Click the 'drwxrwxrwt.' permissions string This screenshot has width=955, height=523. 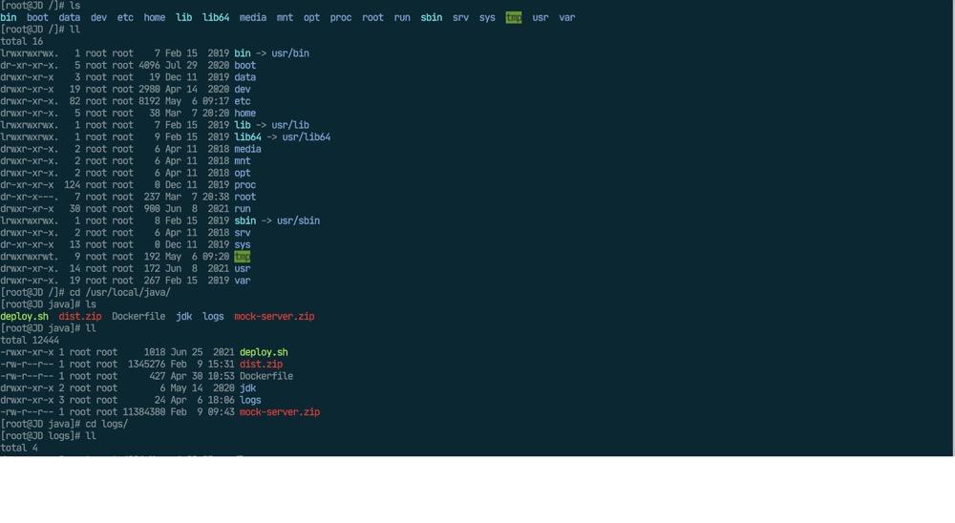tap(30, 257)
